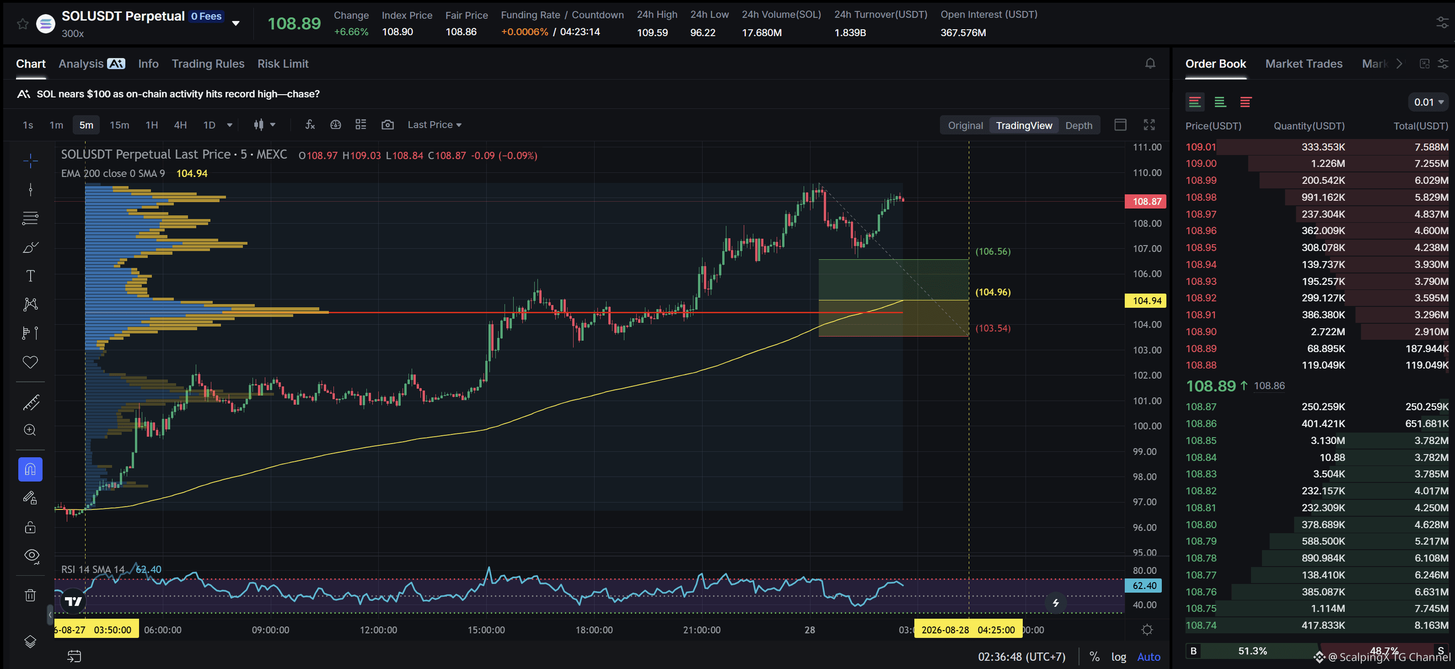This screenshot has width=1455, height=669.
Task: Switch chart to the 4H timeframe
Action: [x=180, y=125]
